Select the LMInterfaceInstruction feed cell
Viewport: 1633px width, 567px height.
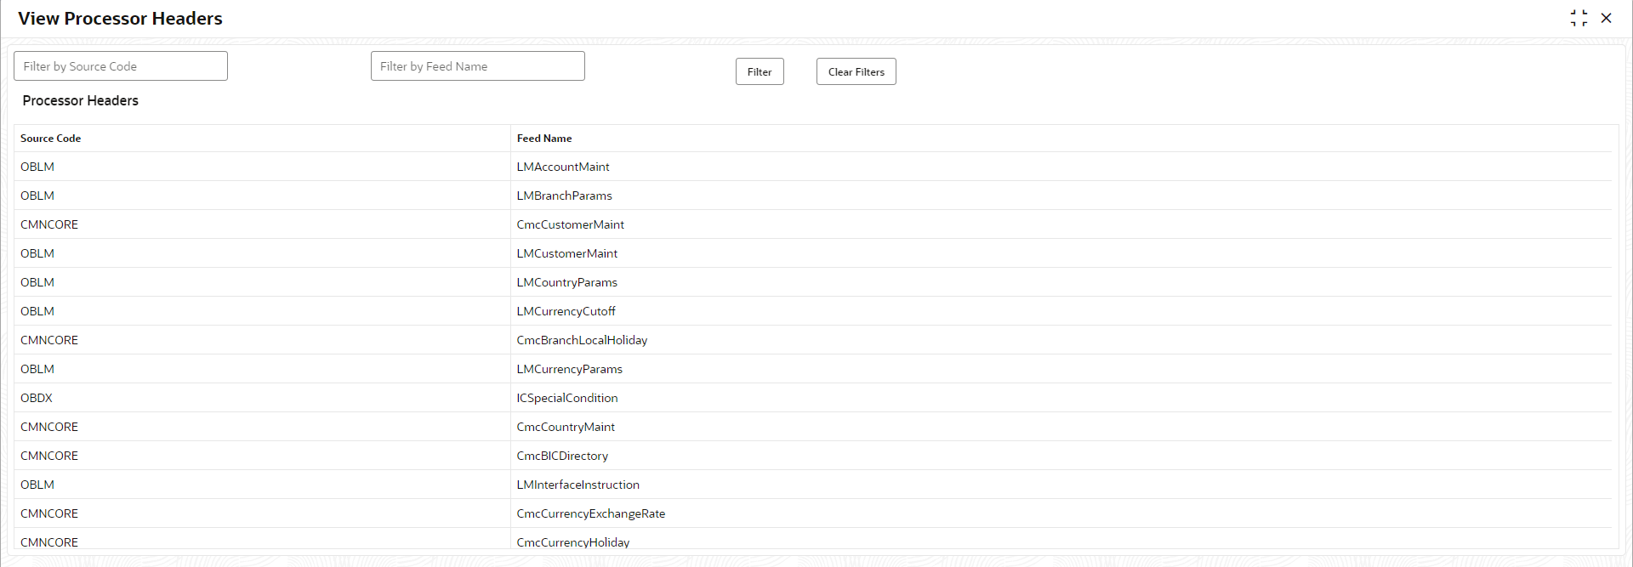coord(1061,485)
